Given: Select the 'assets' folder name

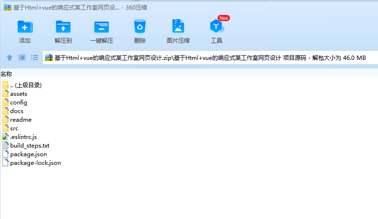Looking at the screenshot, I should (19, 94).
